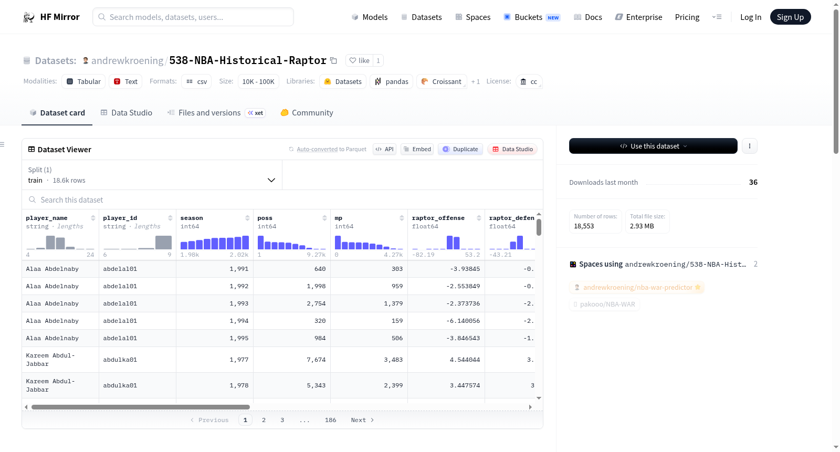
Task: Open the Docs page
Action: coord(587,17)
